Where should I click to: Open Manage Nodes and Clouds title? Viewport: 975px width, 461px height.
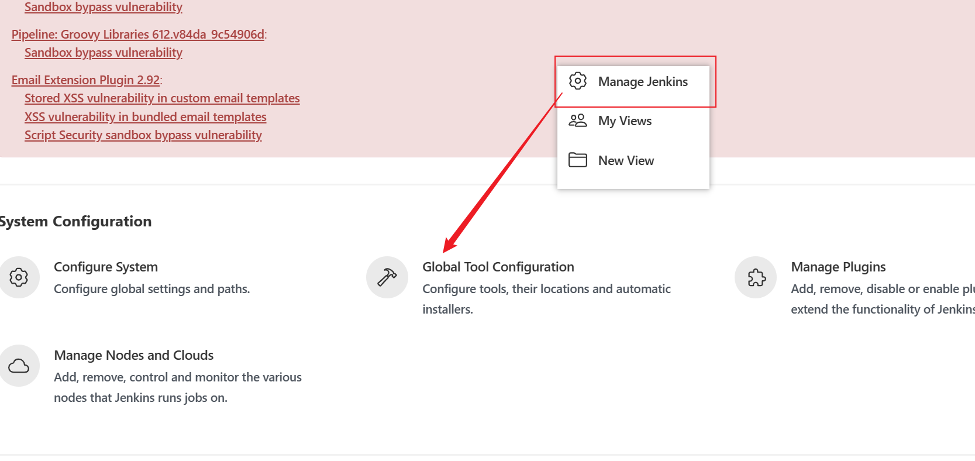coord(134,355)
